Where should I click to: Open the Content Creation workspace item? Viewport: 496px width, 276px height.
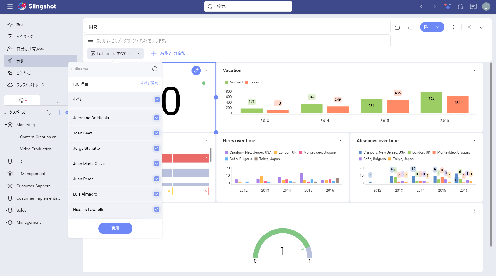[x=39, y=137]
